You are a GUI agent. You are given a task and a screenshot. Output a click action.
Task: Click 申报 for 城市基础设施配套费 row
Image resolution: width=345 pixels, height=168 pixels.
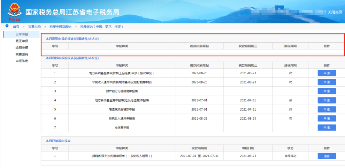click(x=327, y=82)
